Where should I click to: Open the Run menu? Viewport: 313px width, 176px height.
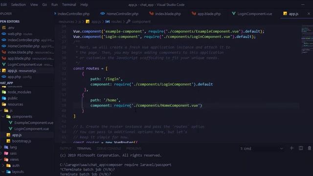[x=54, y=4]
